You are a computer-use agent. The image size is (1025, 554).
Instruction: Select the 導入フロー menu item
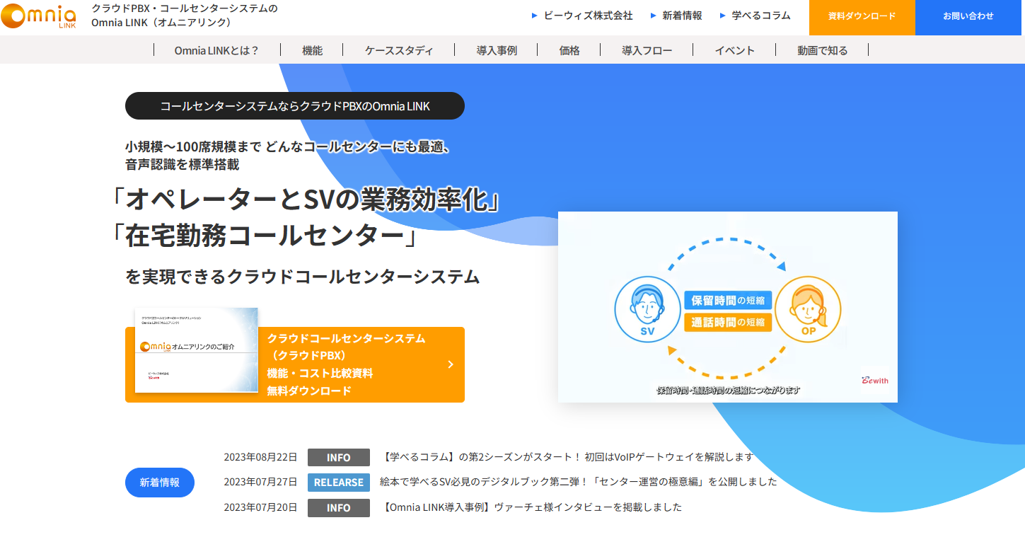pos(647,50)
